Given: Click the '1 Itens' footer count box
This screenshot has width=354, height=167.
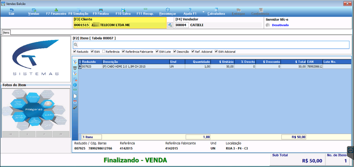Looking at the screenshot, I should pyautogui.click(x=92, y=137).
